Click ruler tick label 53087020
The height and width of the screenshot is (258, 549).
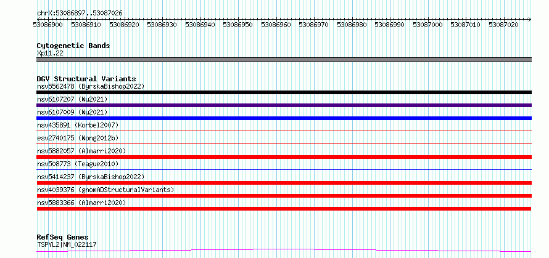click(x=503, y=25)
